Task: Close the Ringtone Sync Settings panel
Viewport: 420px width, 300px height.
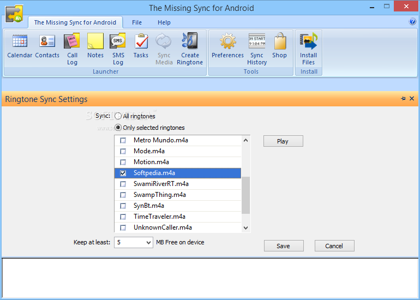Action: click(x=412, y=99)
